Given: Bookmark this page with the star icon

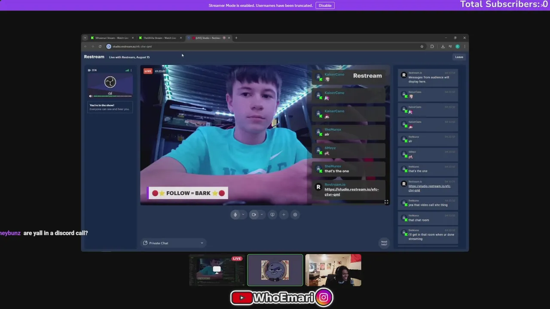Looking at the screenshot, I should pyautogui.click(x=422, y=46).
